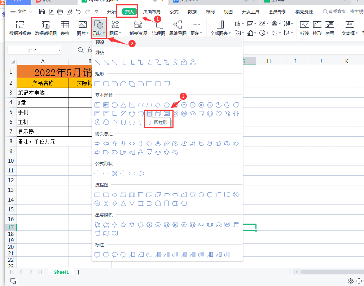The height and width of the screenshot is (286, 364).
Task: Choose the isosceles triangle shape
Action: tap(123, 105)
